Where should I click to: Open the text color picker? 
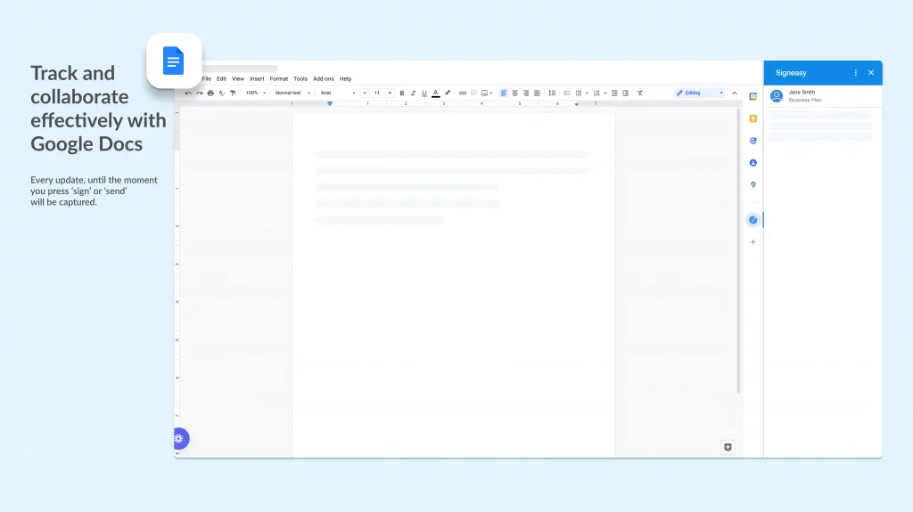click(435, 93)
